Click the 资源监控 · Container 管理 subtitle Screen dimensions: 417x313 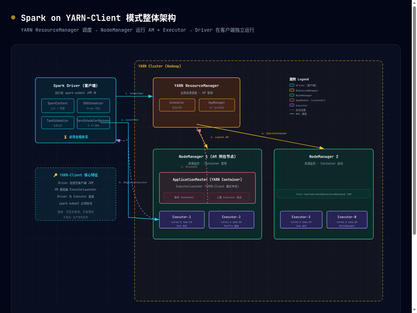click(207, 163)
